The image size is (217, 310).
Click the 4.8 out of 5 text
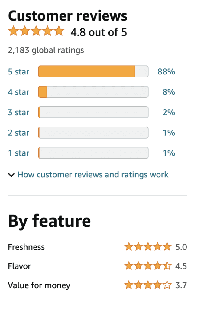coord(99,32)
